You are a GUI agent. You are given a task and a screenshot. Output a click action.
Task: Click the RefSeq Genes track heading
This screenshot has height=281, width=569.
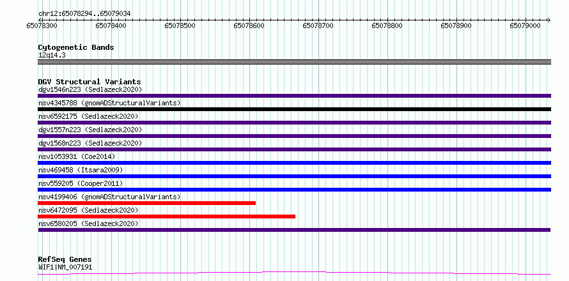click(65, 260)
